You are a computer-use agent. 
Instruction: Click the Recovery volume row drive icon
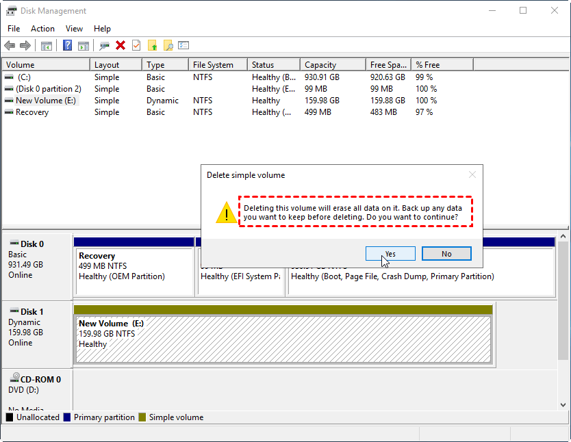point(9,112)
